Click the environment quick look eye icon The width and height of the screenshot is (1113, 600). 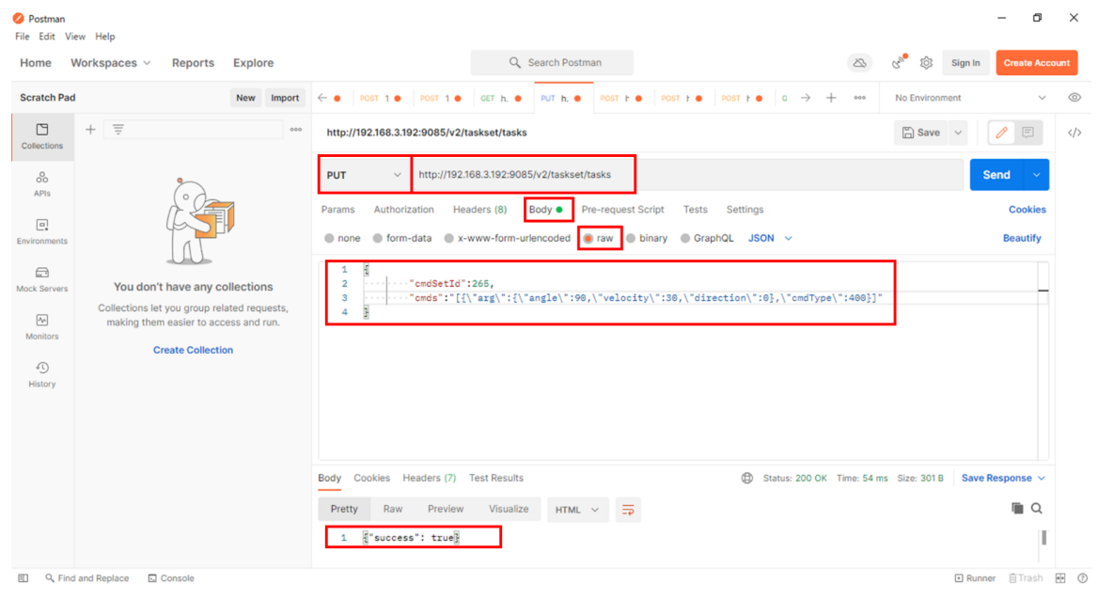[x=1074, y=98]
